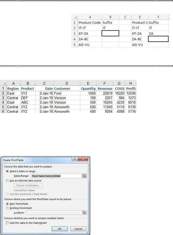Select column B header in upper sheet
Image resolution: width=173 pixels, height=235 pixels.
110,17
